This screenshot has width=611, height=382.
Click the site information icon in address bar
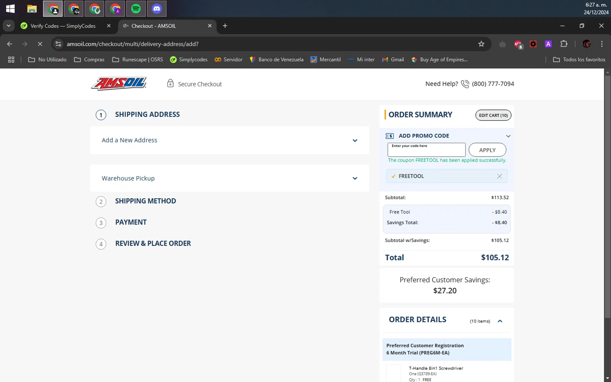point(58,44)
